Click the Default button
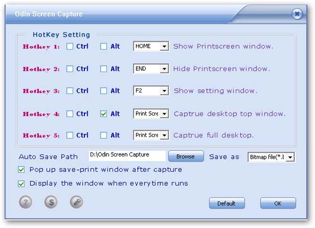 227,203
